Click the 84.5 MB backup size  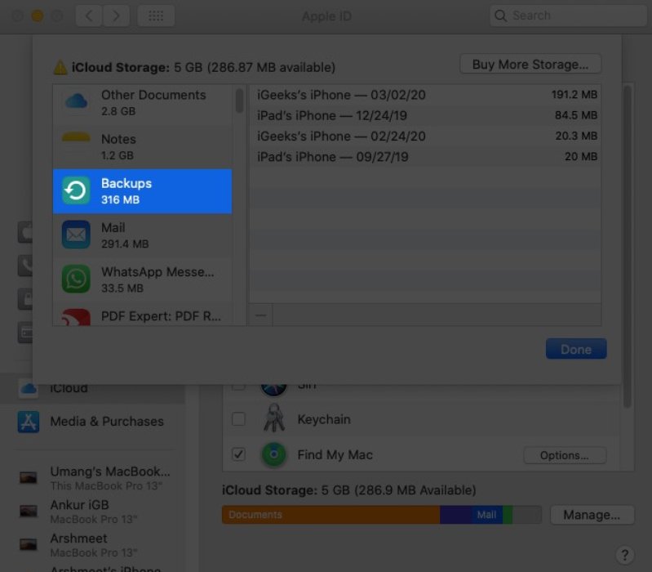(x=576, y=115)
